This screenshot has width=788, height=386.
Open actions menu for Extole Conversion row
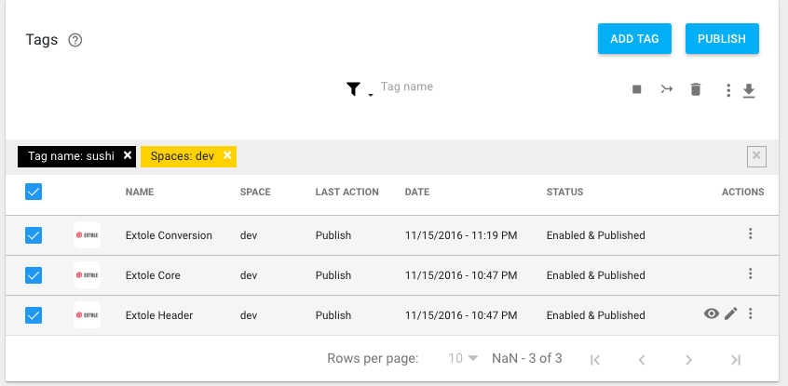[751, 233]
